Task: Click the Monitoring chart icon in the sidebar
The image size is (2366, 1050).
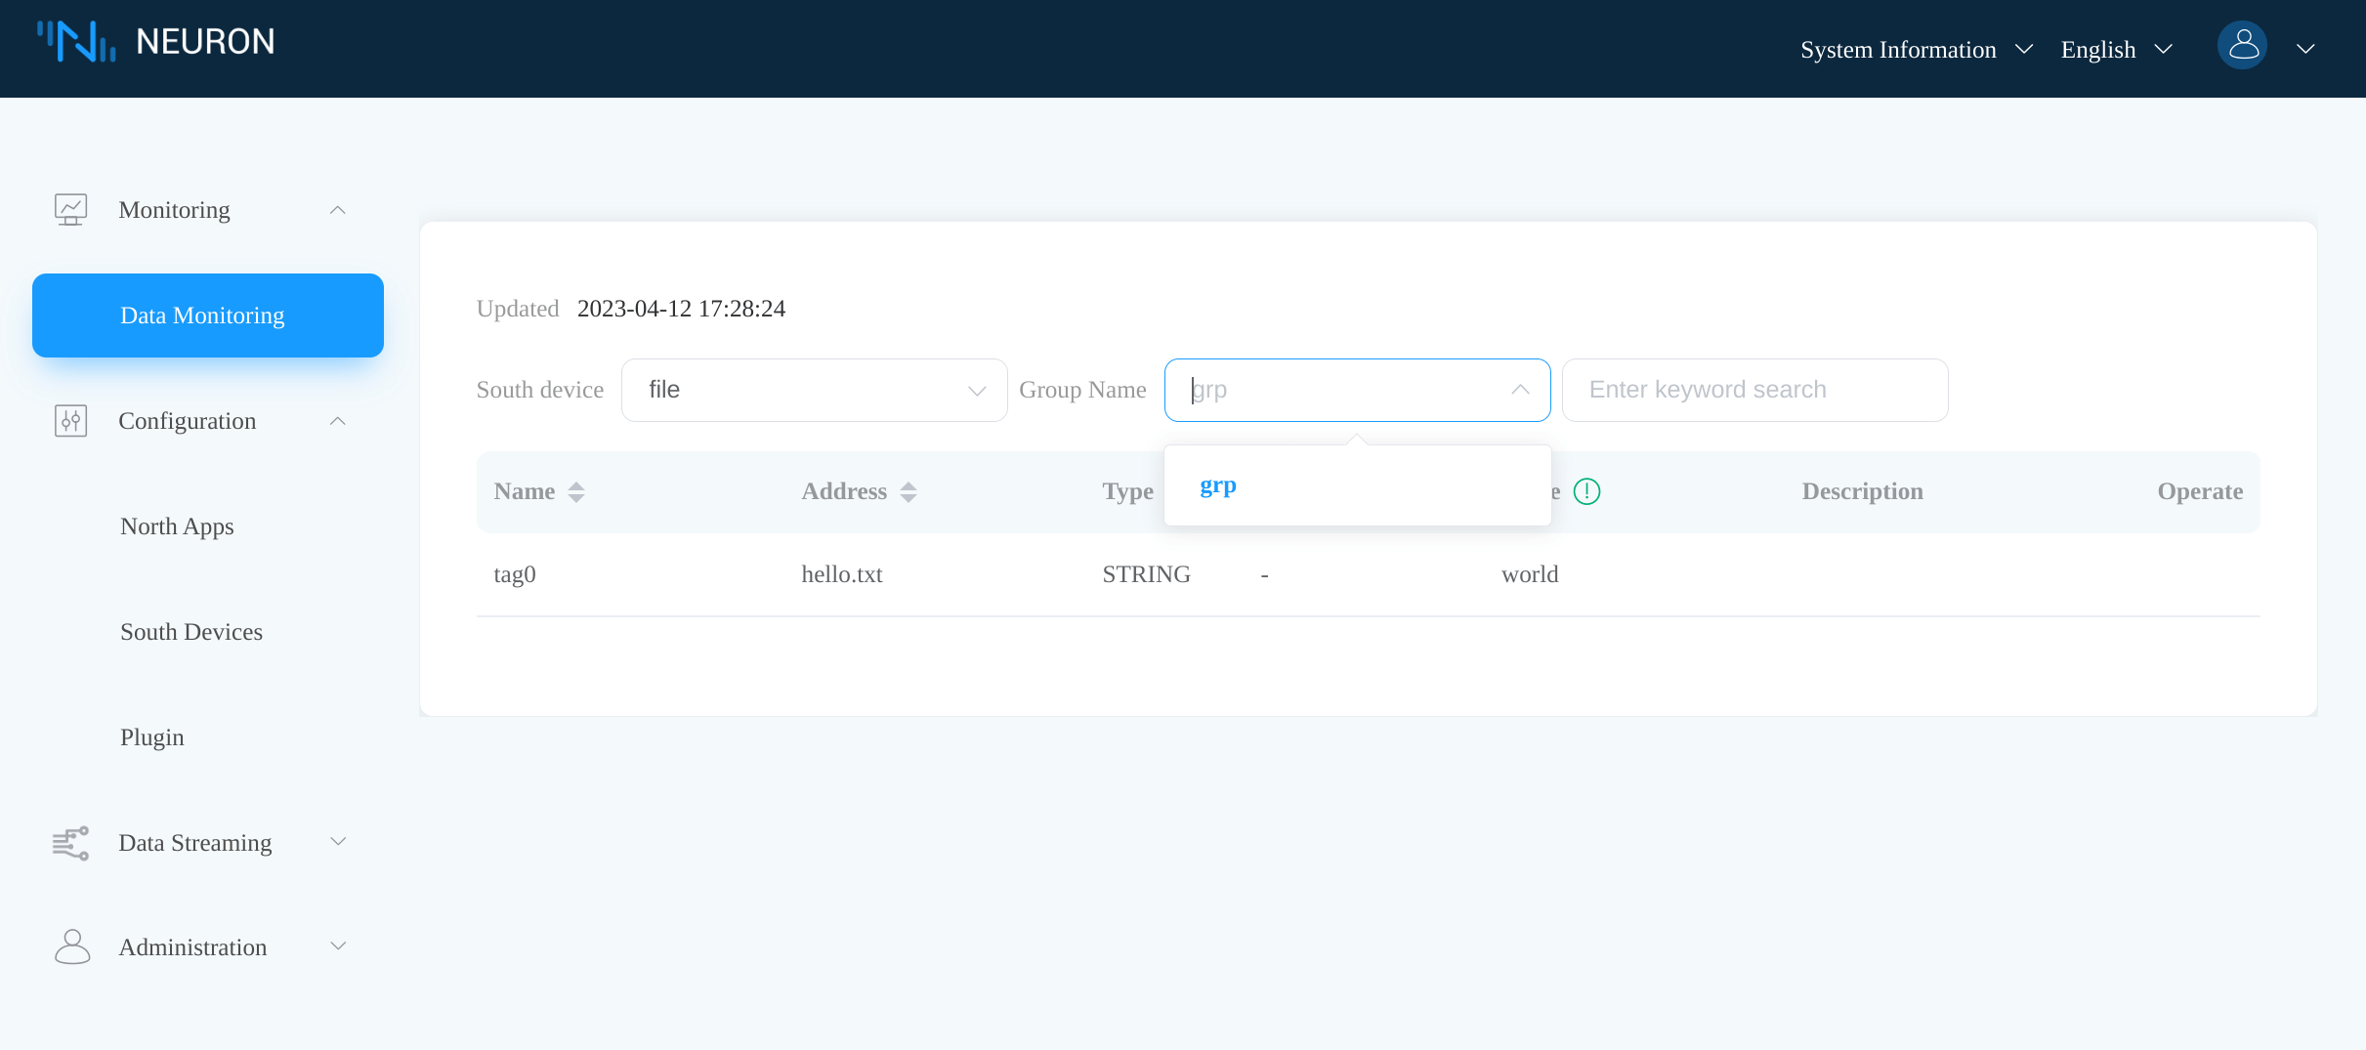Action: coord(70,209)
